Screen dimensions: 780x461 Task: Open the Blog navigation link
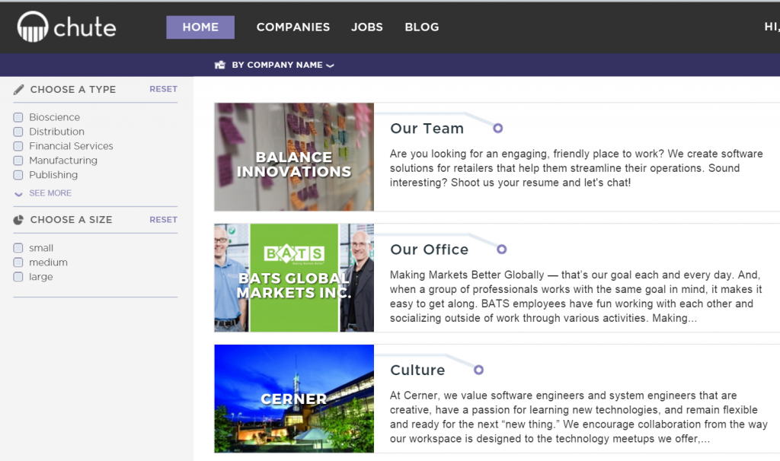[x=422, y=27]
